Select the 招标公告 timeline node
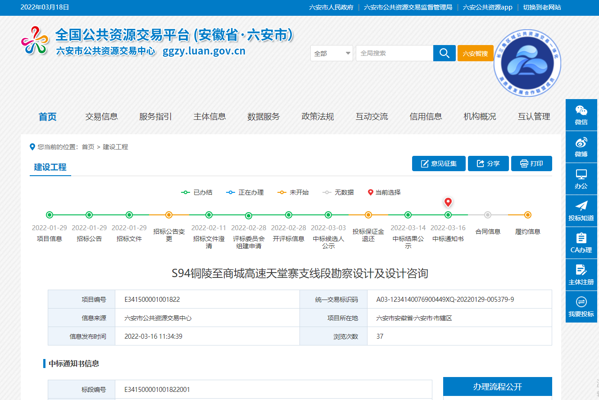This screenshot has width=599, height=400. click(x=89, y=215)
